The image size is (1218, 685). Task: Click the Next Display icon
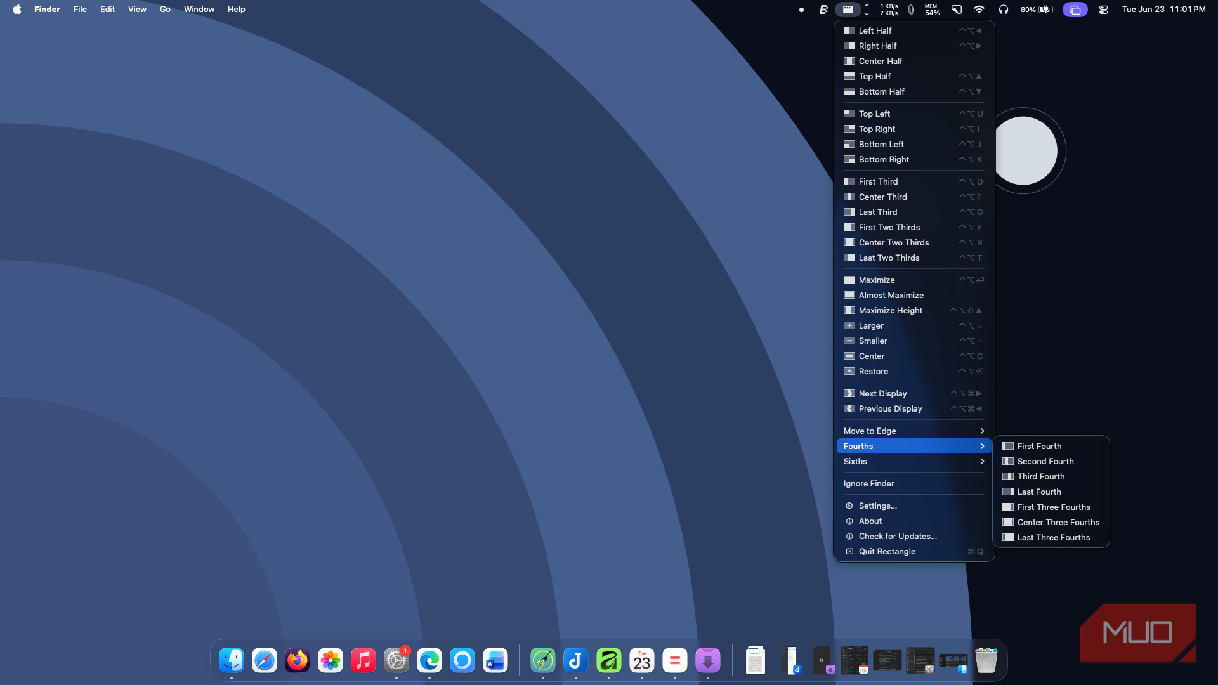click(x=849, y=393)
